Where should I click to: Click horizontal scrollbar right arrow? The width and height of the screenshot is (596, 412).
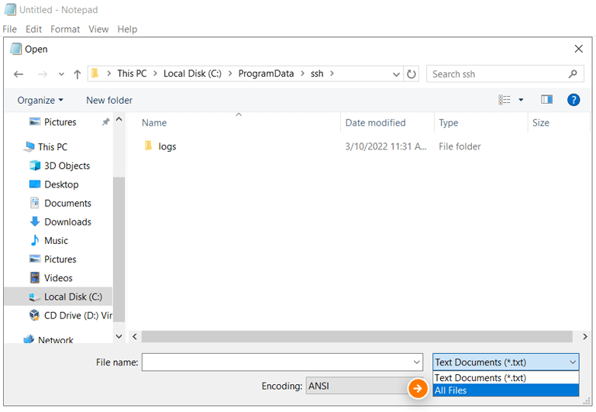coord(584,336)
